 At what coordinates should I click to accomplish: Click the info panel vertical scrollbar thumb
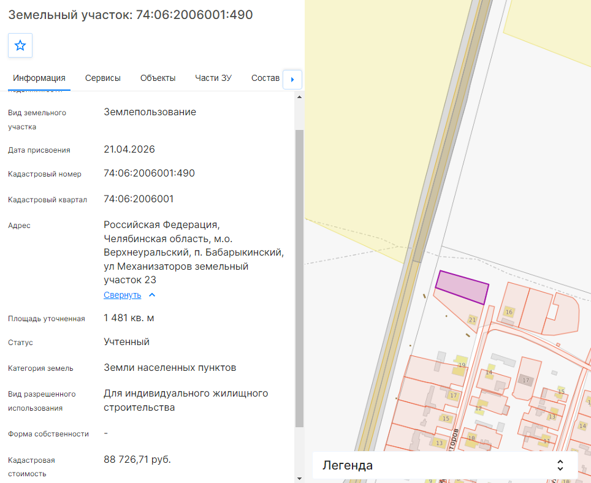(299, 278)
